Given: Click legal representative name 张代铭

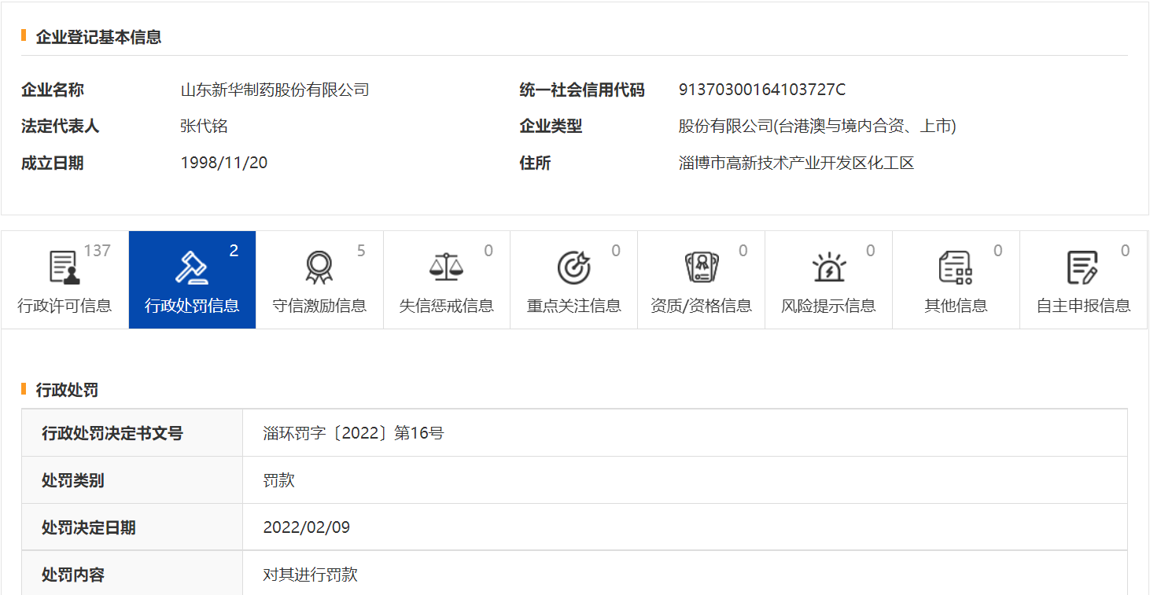Looking at the screenshot, I should [204, 127].
